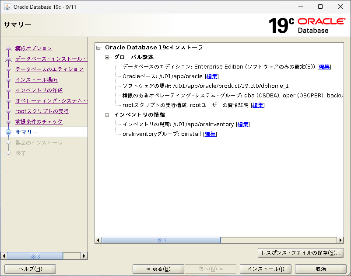Minimize the Oracle Database 19c window

pos(301,7)
